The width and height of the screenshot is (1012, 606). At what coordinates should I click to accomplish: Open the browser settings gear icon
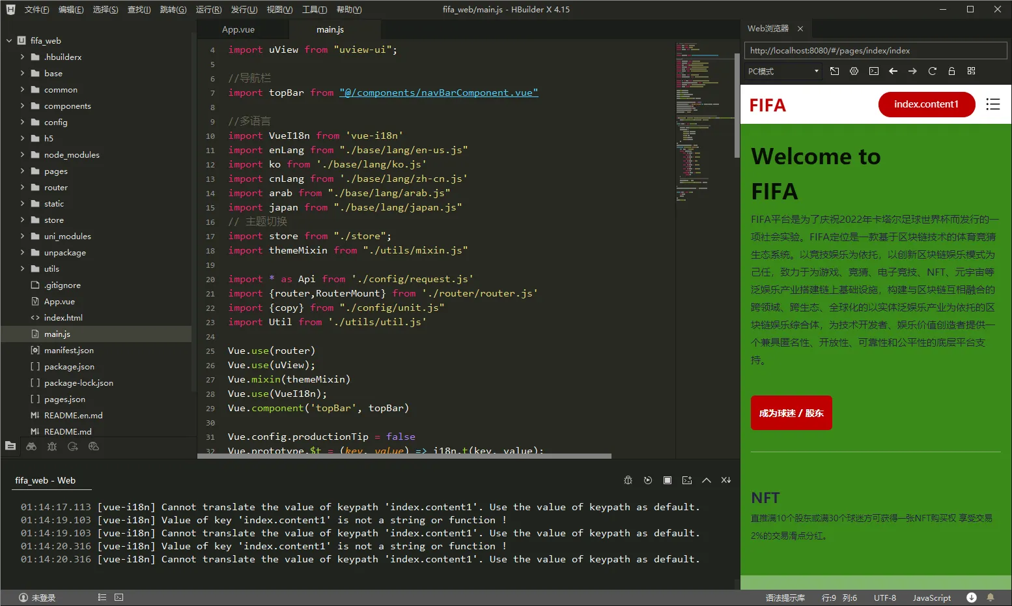pyautogui.click(x=854, y=71)
